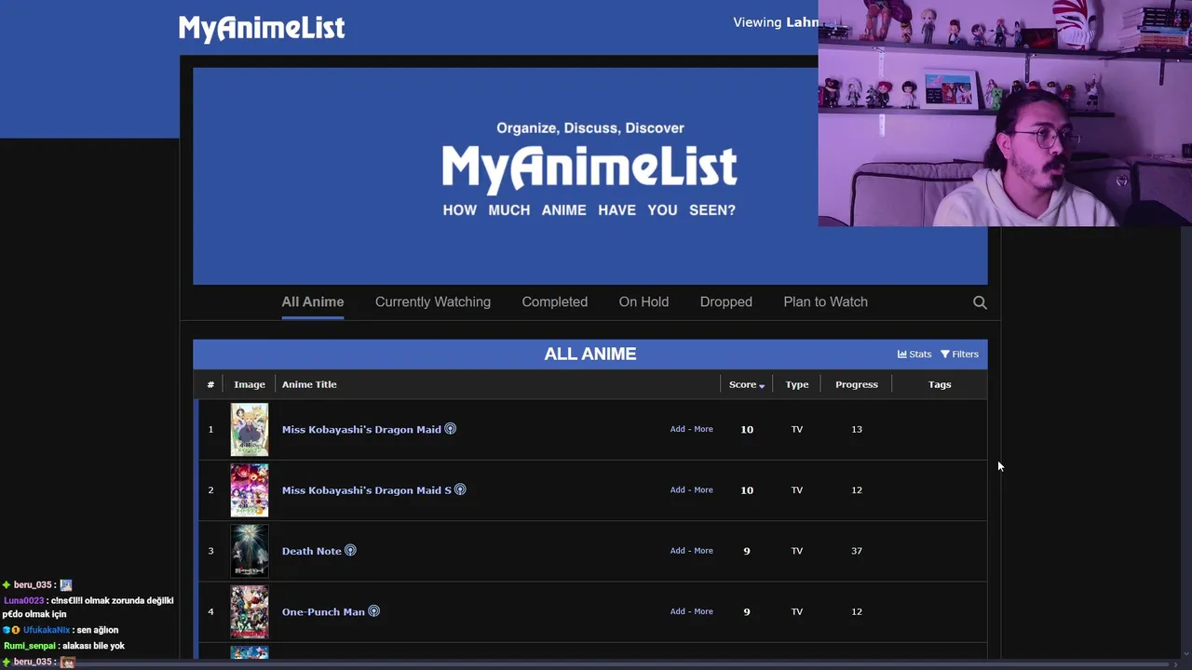Click the MyAnimeList header logo
1192x670 pixels.
coord(262,28)
